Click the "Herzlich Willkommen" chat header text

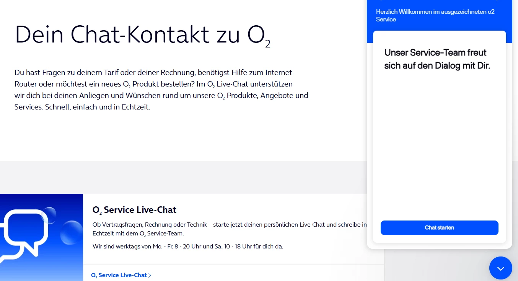[x=435, y=15]
